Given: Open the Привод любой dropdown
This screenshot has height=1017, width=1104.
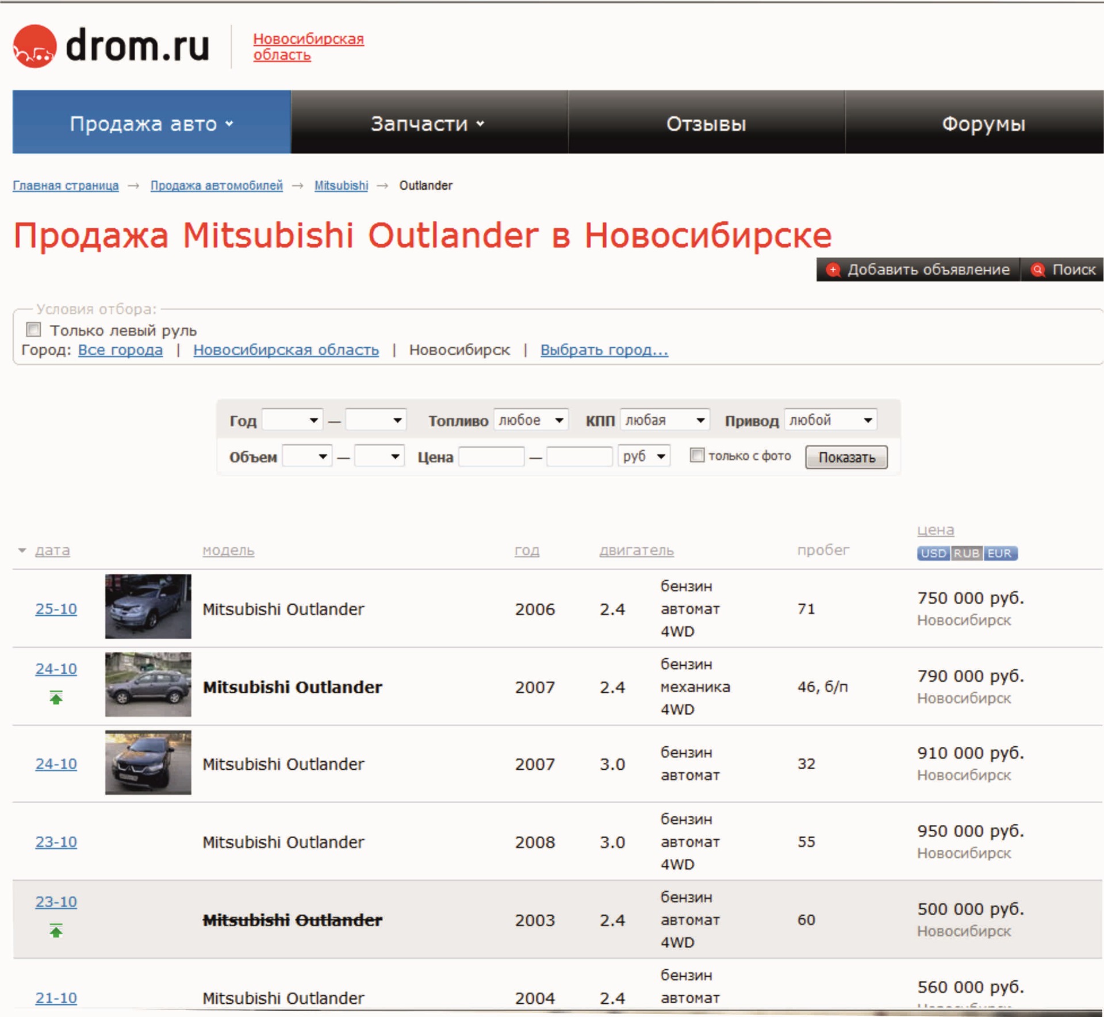Looking at the screenshot, I should point(830,420).
